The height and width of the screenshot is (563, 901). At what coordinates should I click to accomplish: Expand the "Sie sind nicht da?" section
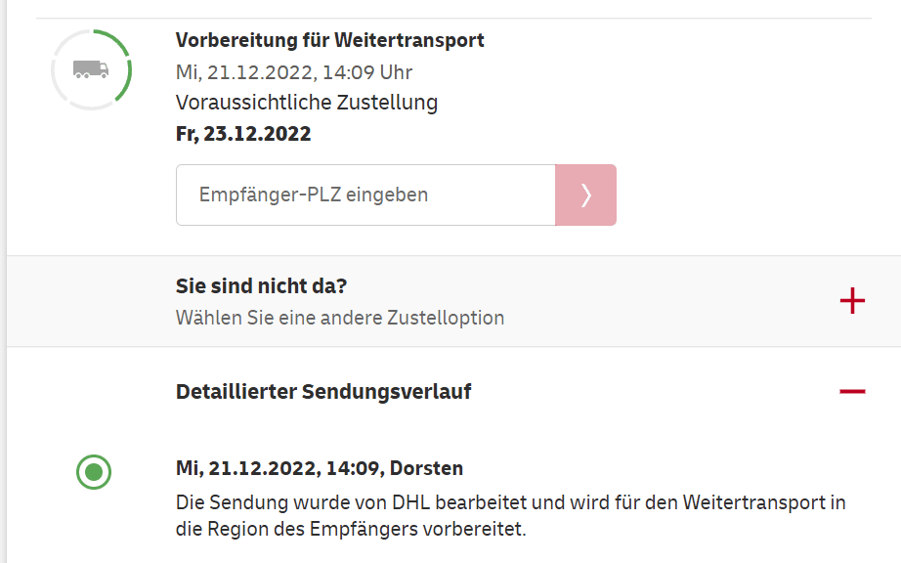click(262, 287)
